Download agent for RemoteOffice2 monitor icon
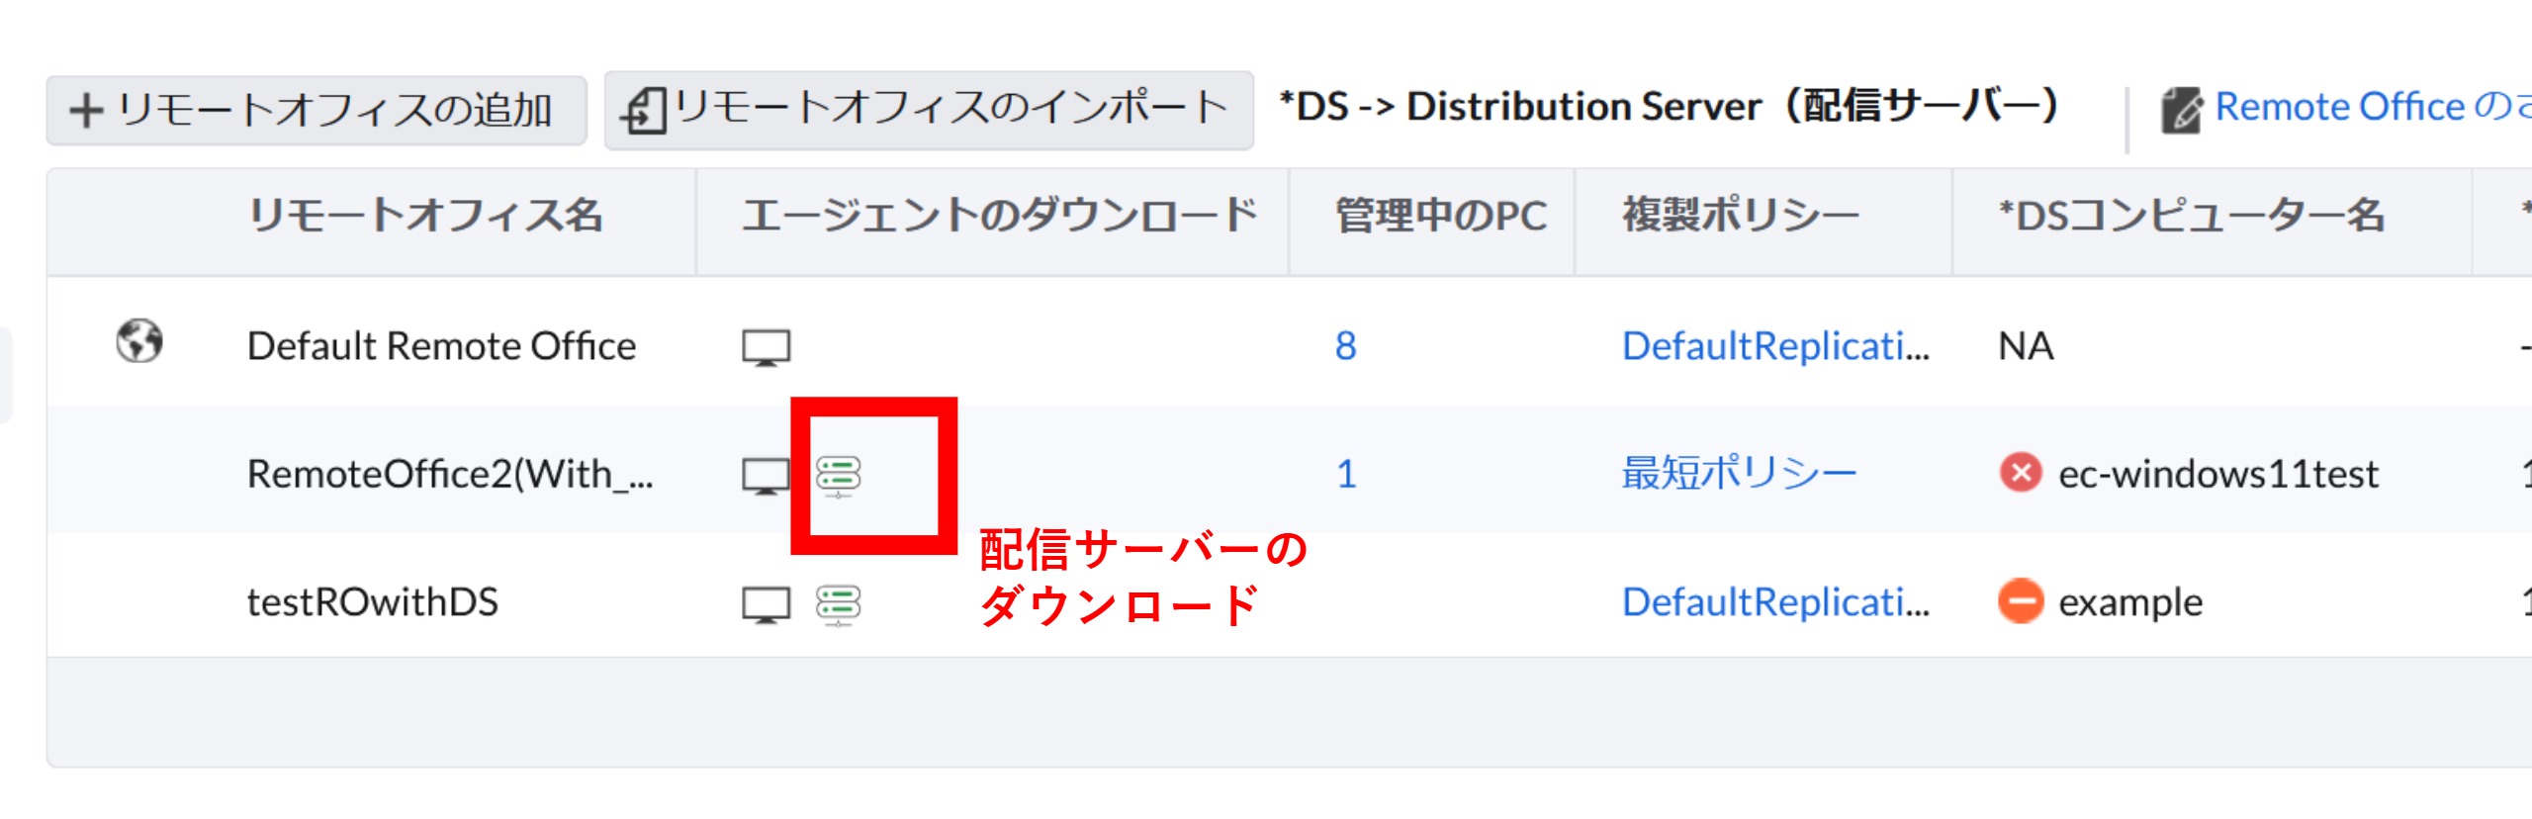The image size is (2532, 819). coord(766,476)
